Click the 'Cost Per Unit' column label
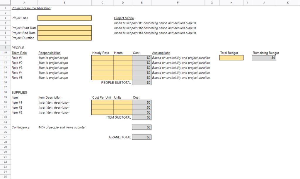 [x=102, y=98]
